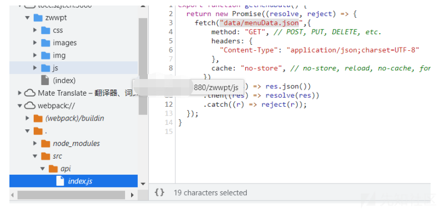This screenshot has width=445, height=210.
Task: Toggle pretty print curly braces icon
Action: click(159, 193)
